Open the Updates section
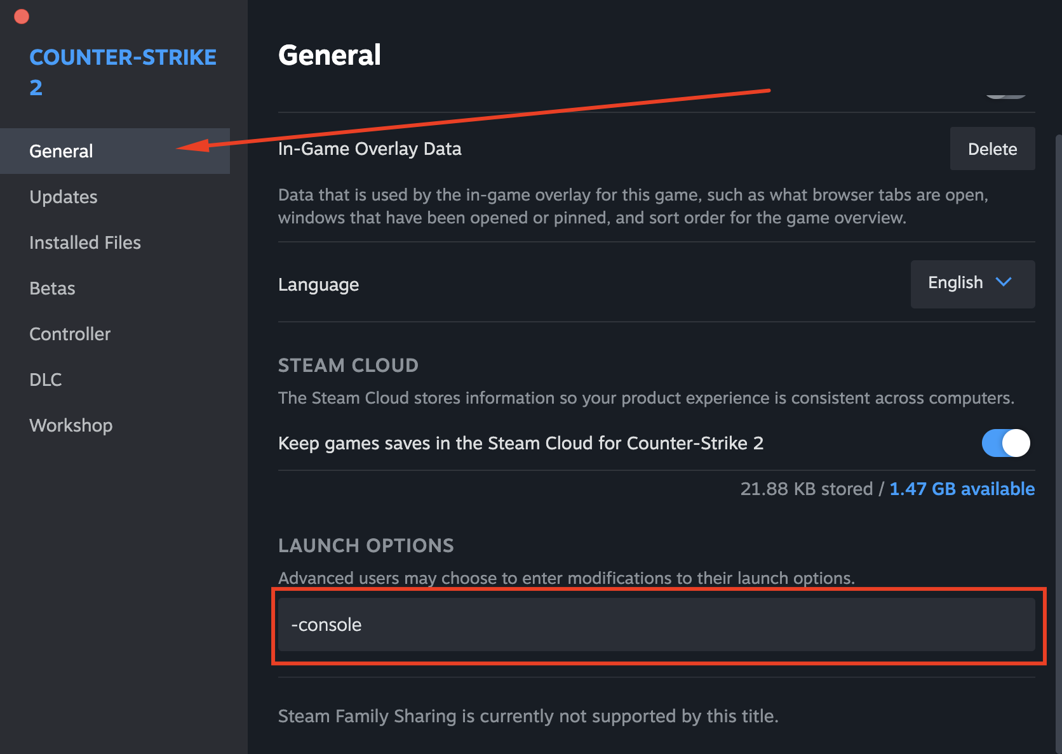 click(64, 197)
